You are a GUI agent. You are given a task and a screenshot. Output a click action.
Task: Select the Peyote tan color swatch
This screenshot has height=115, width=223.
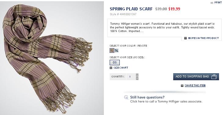pos(112,51)
